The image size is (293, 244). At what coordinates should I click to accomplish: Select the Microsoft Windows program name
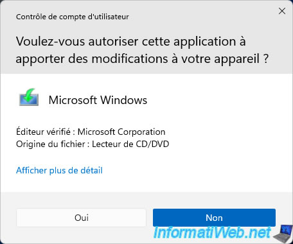click(98, 100)
